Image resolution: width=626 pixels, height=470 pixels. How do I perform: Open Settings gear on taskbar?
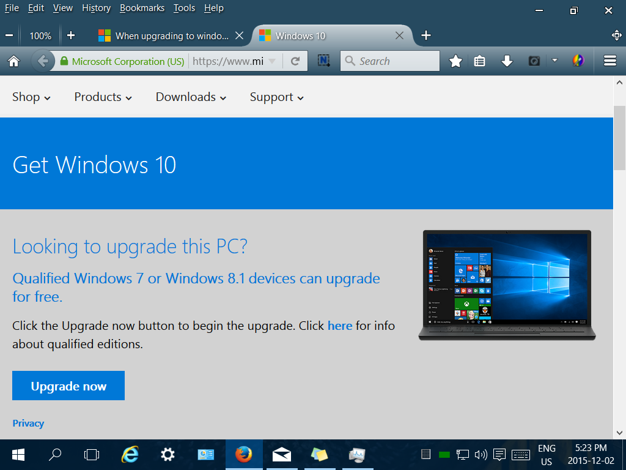pos(168,455)
